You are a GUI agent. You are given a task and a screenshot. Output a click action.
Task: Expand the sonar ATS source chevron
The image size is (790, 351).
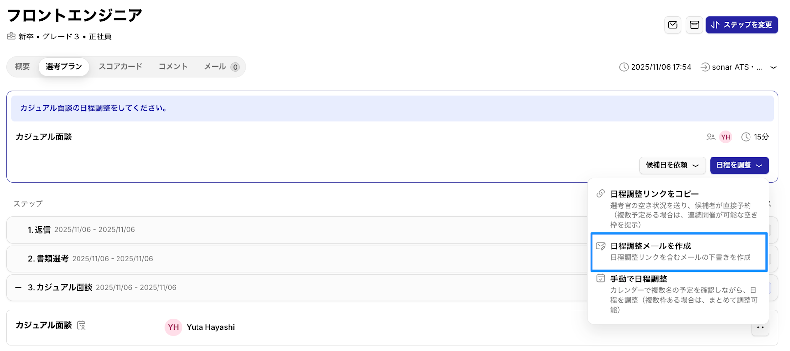coord(773,67)
